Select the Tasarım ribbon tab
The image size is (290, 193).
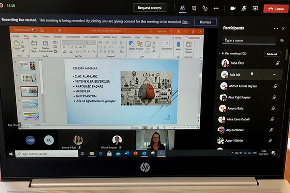coord(45,37)
